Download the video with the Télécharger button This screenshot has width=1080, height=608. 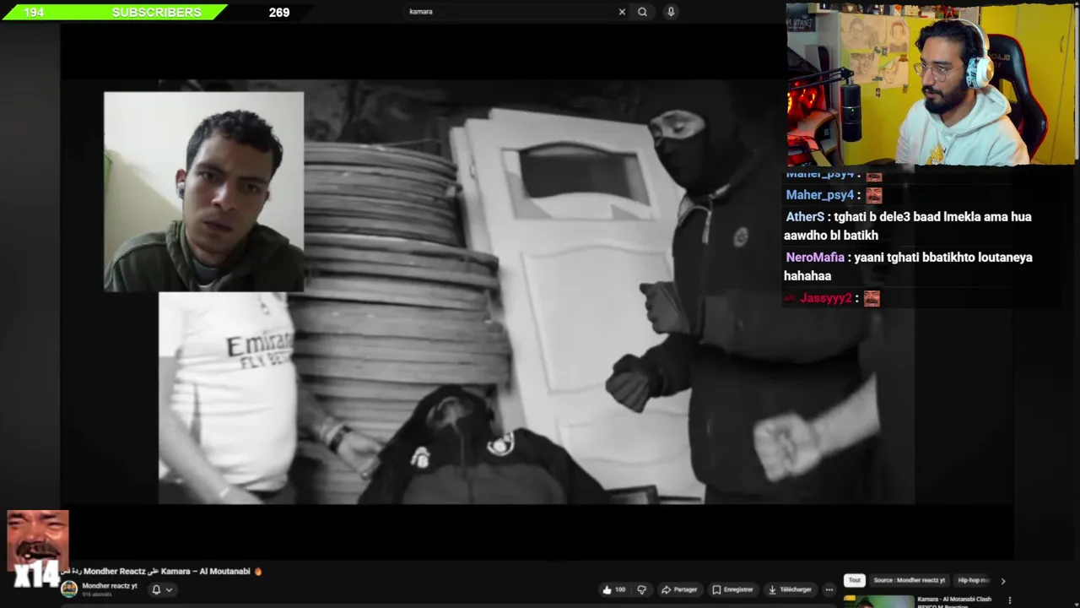790,589
